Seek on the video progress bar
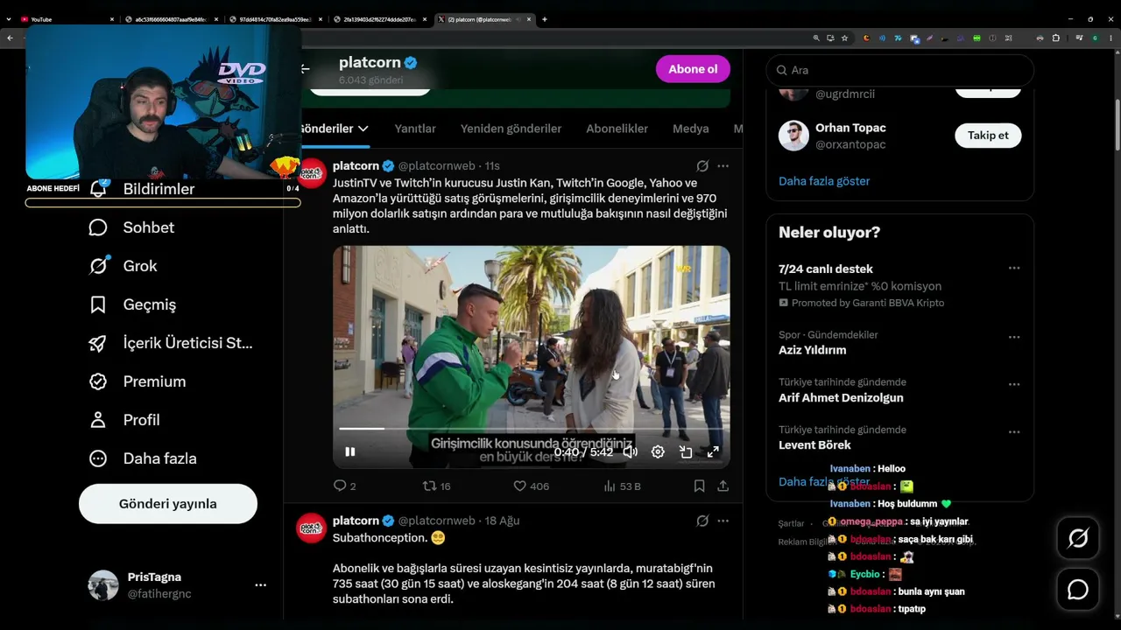1121x630 pixels. (531, 429)
